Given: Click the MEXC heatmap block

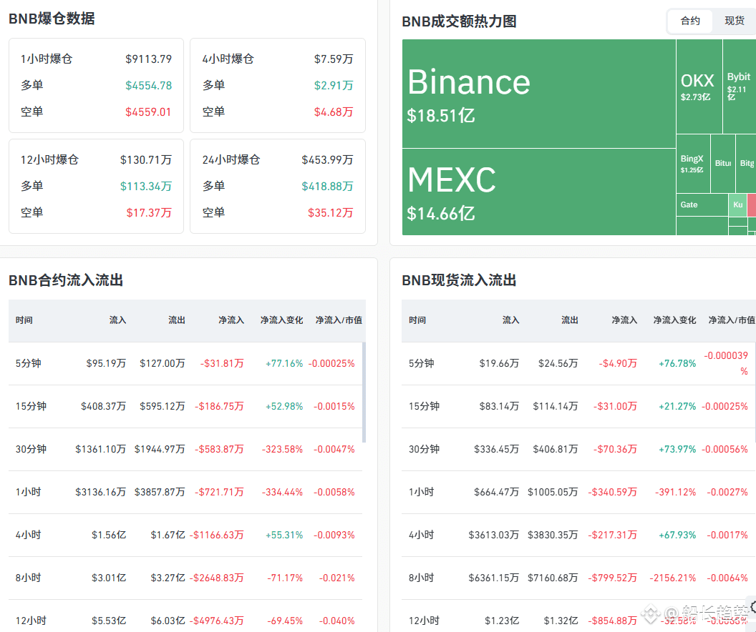Looking at the screenshot, I should click(x=538, y=192).
